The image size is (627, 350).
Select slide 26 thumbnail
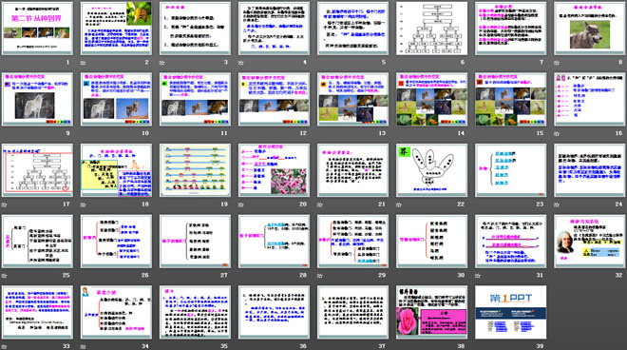click(116, 241)
